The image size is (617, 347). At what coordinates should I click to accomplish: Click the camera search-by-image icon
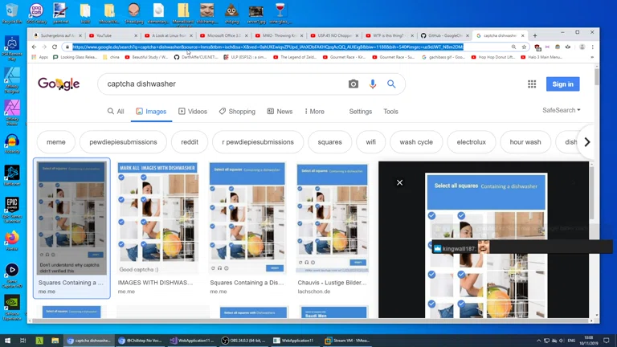(x=353, y=84)
